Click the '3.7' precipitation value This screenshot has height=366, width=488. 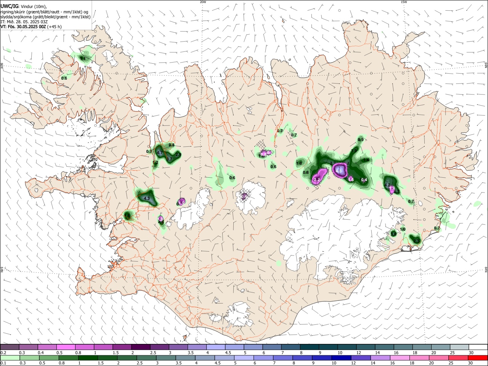[x=170, y=159]
